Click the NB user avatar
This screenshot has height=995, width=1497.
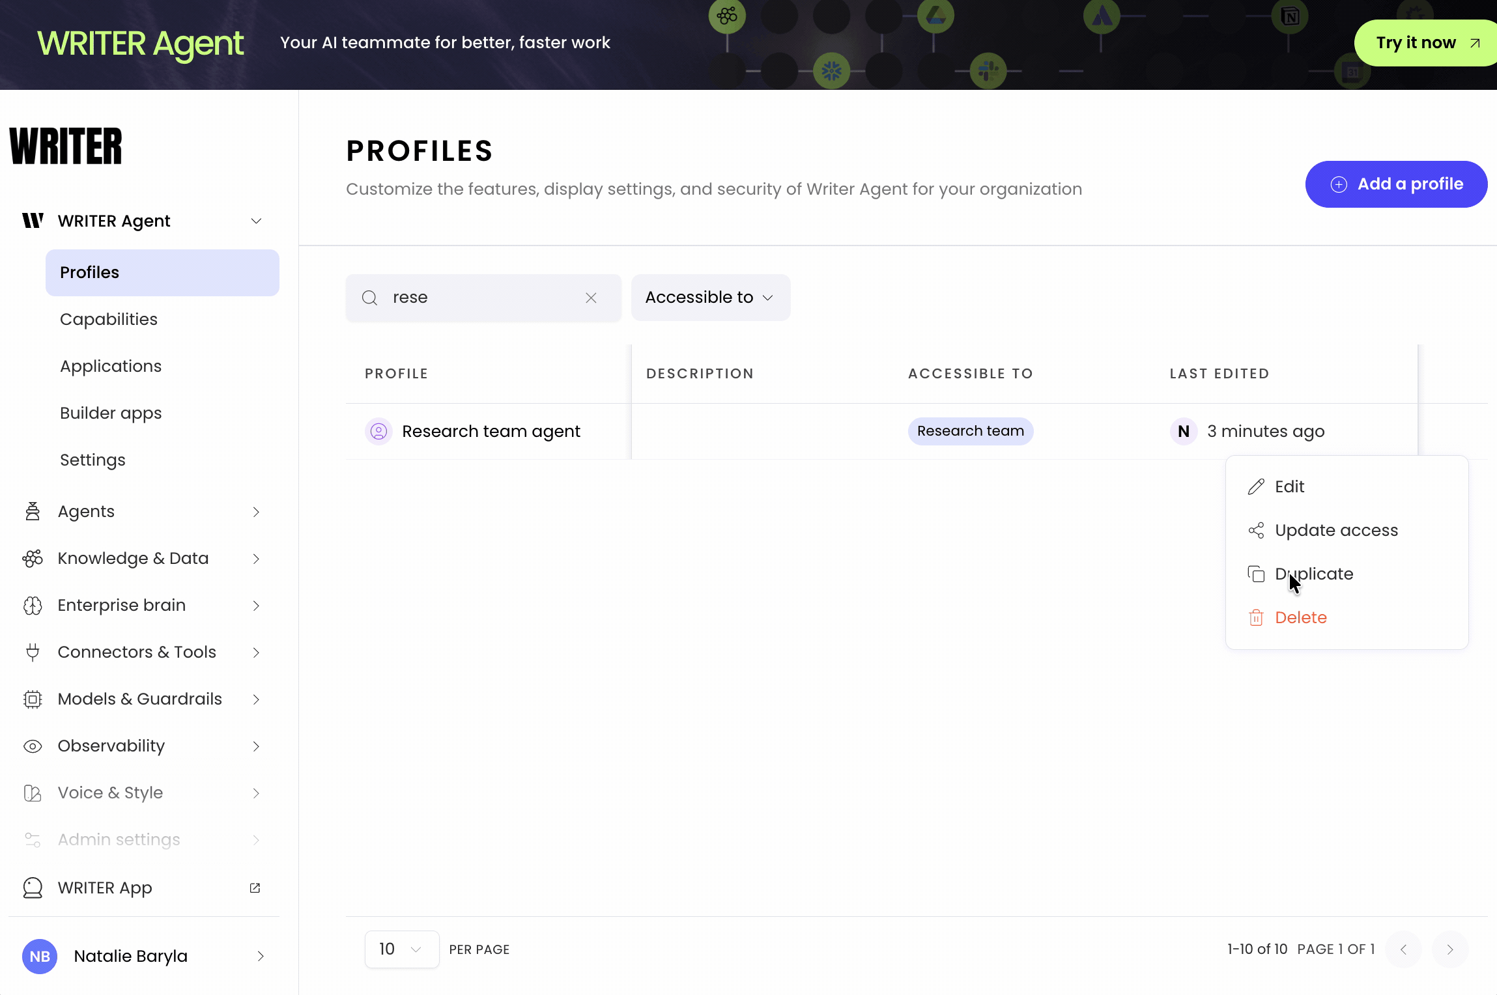(40, 956)
